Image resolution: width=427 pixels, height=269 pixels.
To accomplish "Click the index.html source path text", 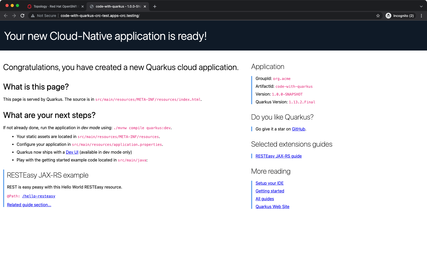I will pos(148,99).
